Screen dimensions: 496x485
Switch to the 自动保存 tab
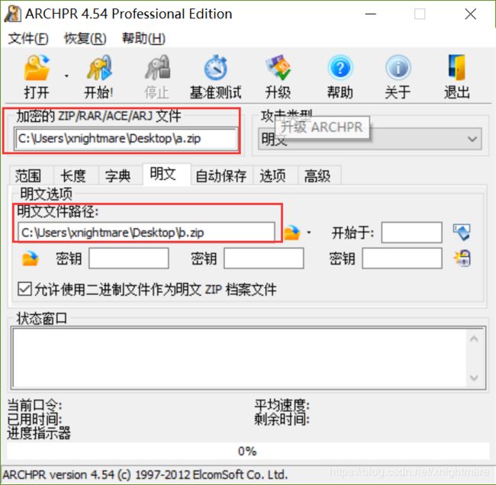(221, 176)
